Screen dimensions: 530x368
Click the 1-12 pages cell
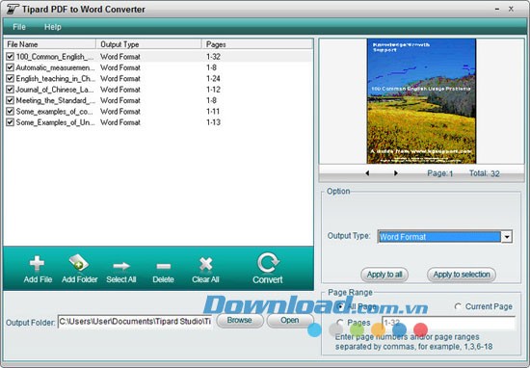coord(213,90)
